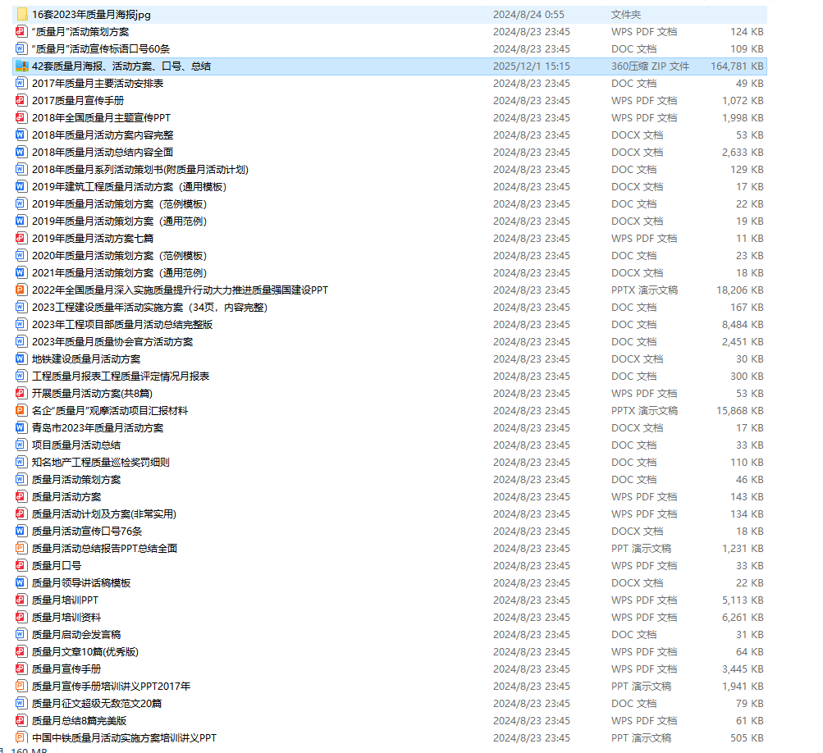The width and height of the screenshot is (823, 753).
Task: Select the PPT icon for 中国中铁质量月活动实施方案培训讲义PPT
Action: tap(21, 737)
